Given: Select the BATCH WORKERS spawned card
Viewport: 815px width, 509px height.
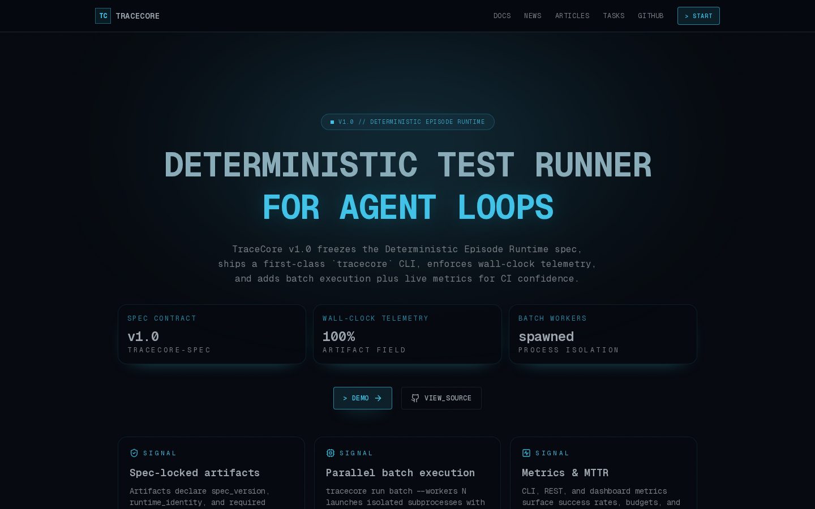Looking at the screenshot, I should (603, 334).
